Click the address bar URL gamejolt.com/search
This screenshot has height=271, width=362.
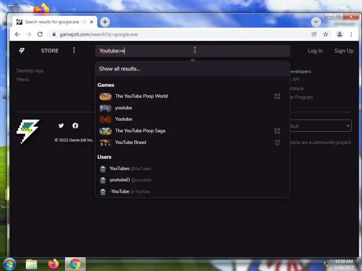pos(99,34)
